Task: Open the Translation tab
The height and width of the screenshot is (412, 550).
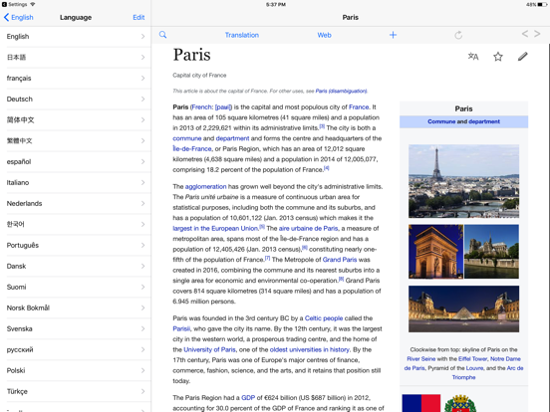Action: pos(242,35)
